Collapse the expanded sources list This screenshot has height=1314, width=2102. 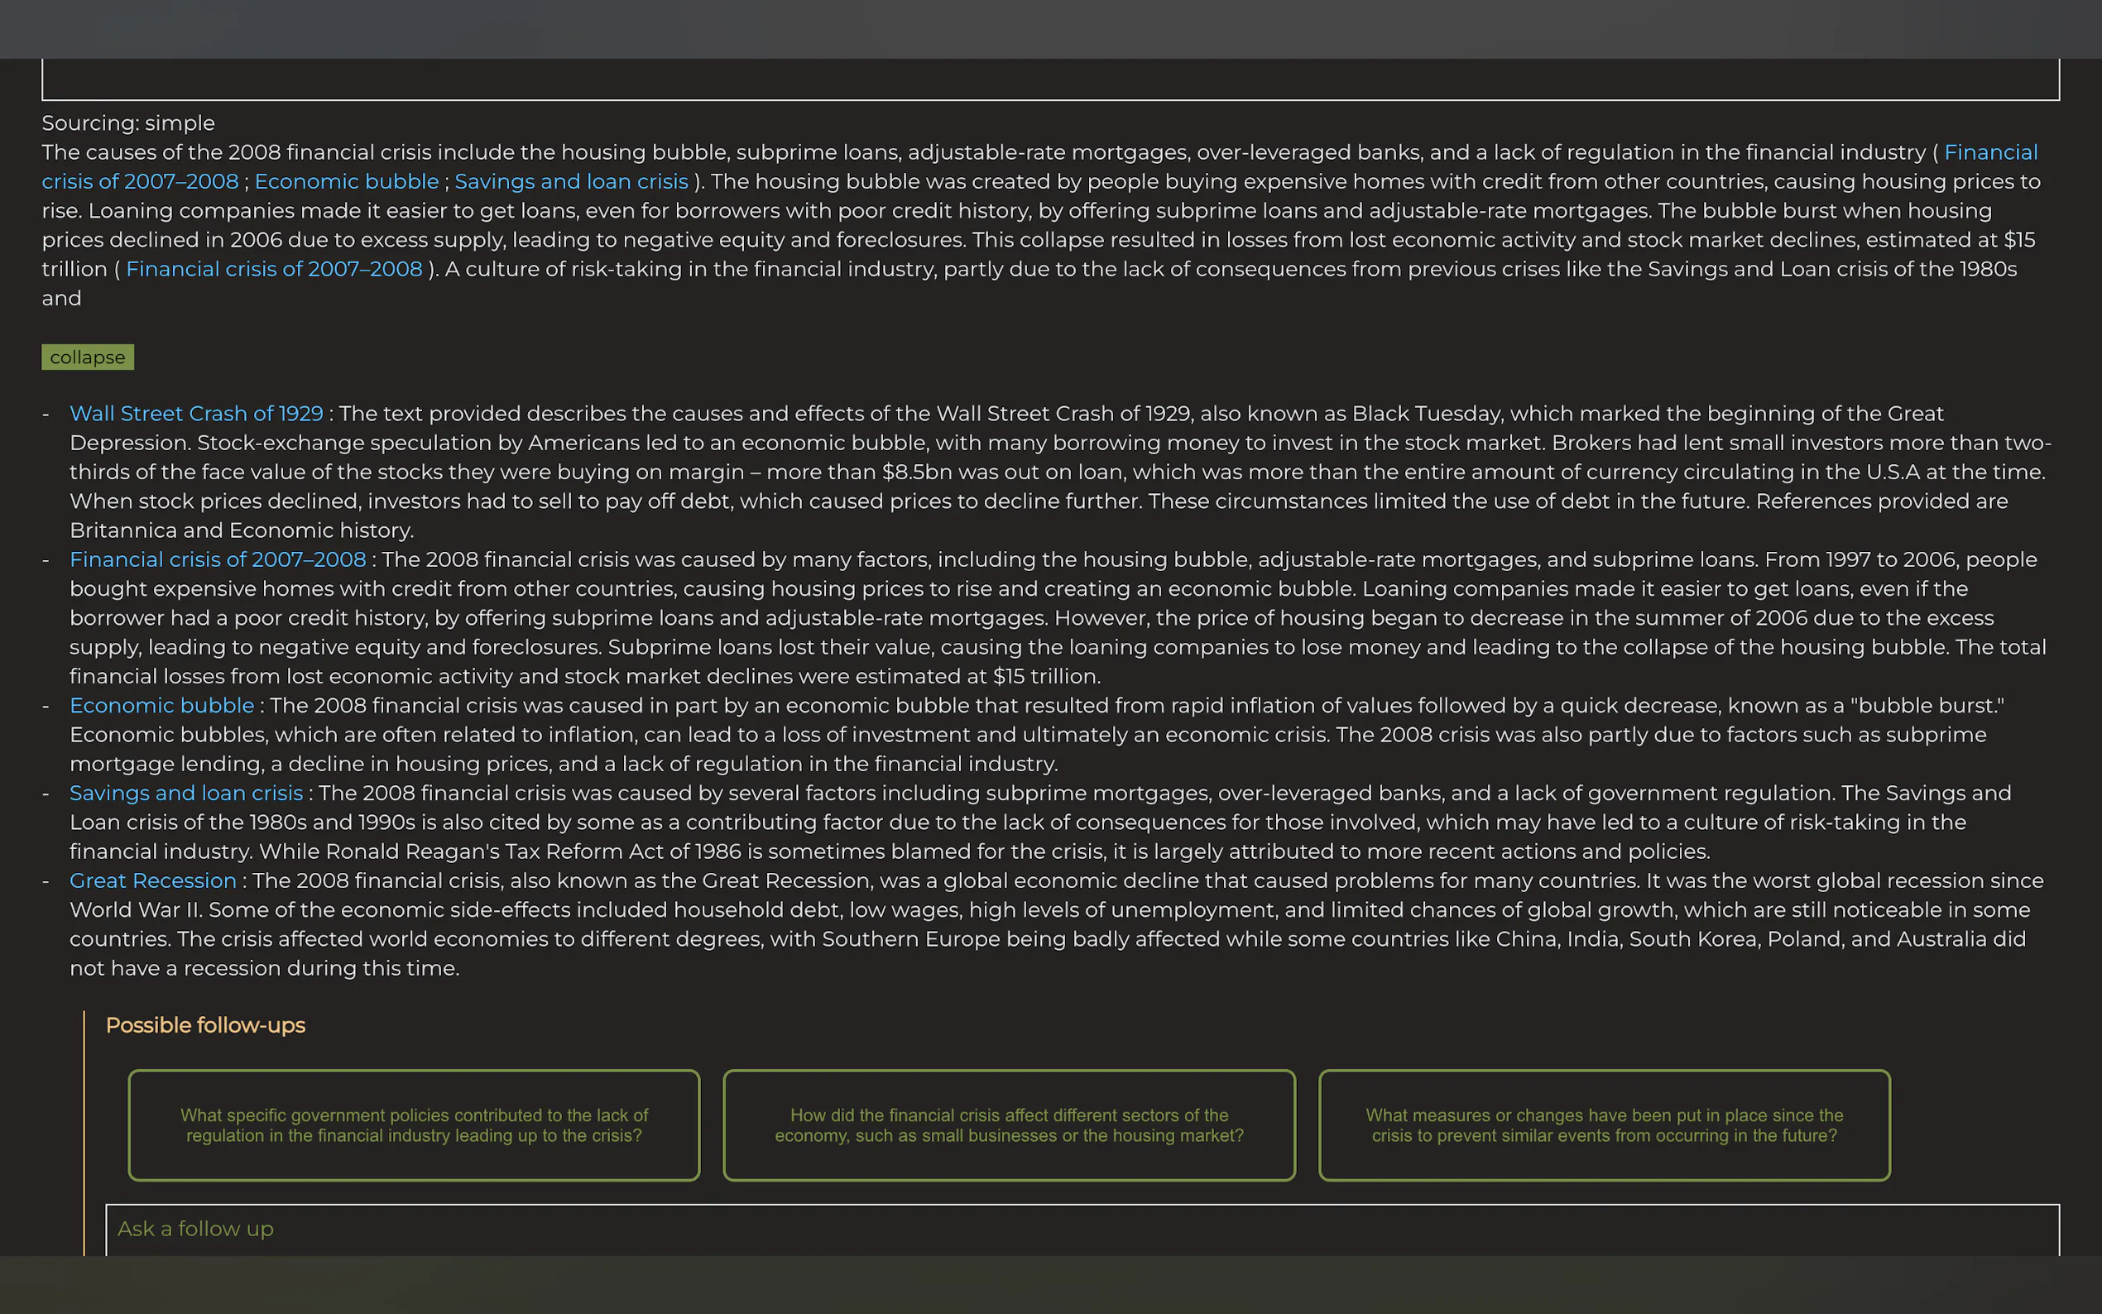pyautogui.click(x=88, y=357)
